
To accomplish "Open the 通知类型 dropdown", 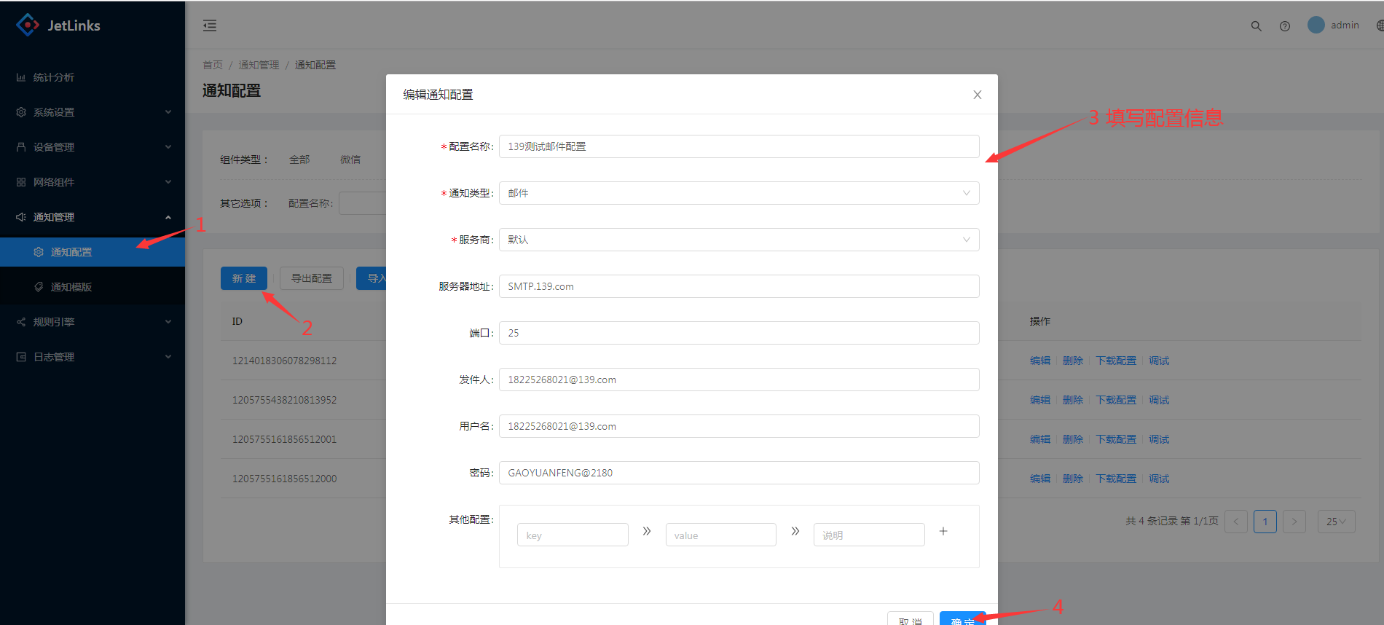I will coord(739,193).
